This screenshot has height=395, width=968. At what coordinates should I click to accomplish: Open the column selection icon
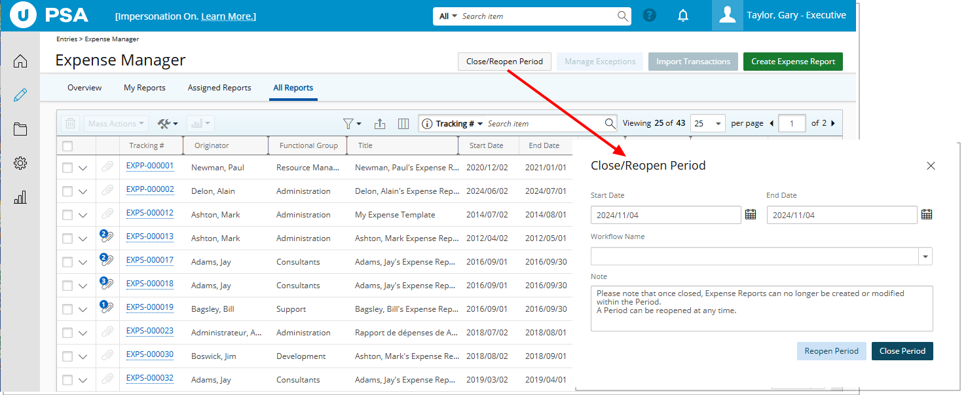tap(403, 123)
